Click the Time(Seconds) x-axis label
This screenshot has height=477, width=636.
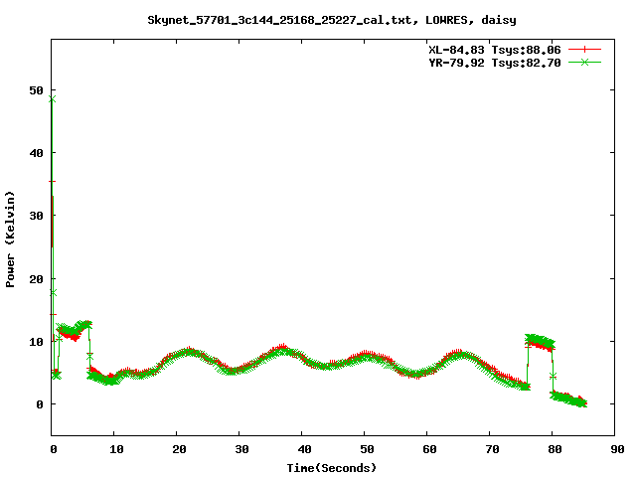tap(332, 468)
